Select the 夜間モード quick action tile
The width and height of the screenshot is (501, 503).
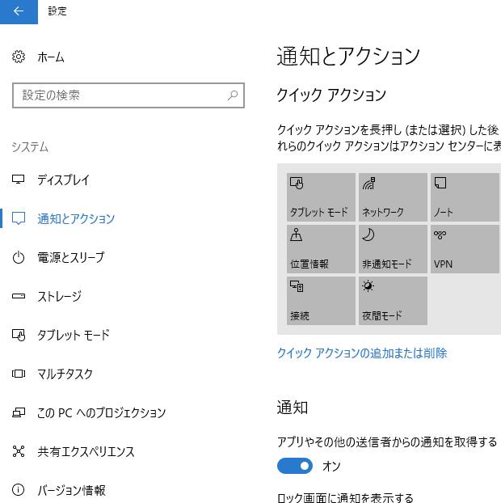click(393, 301)
